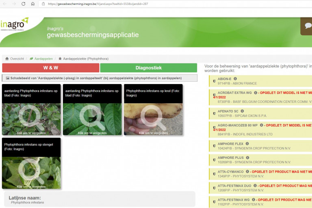This screenshot has height=208, width=312.
Task: Click the shield icon on the AMPHORE PLUS row
Action: tap(214, 160)
